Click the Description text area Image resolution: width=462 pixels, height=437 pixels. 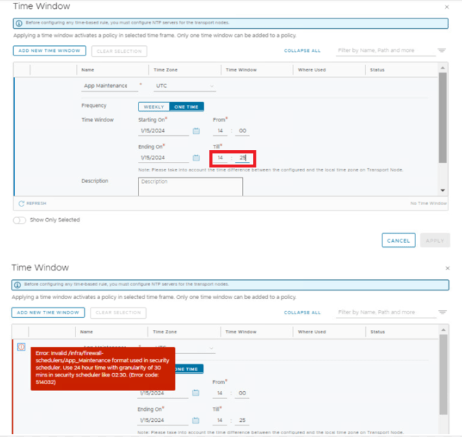click(x=191, y=187)
